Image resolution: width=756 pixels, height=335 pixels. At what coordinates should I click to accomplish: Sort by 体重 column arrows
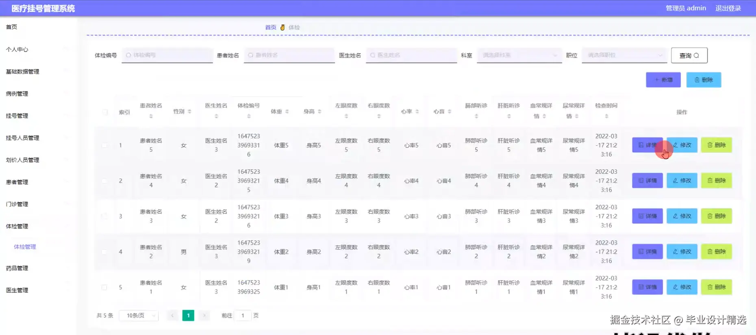point(287,111)
